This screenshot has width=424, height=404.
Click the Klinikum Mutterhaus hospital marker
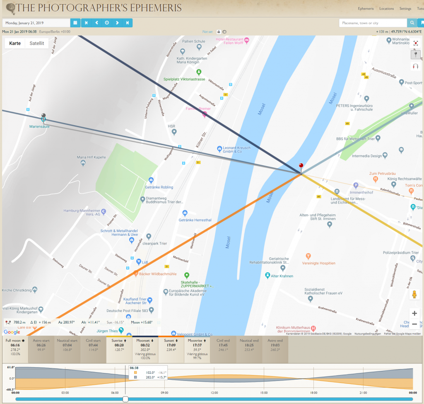313,329
